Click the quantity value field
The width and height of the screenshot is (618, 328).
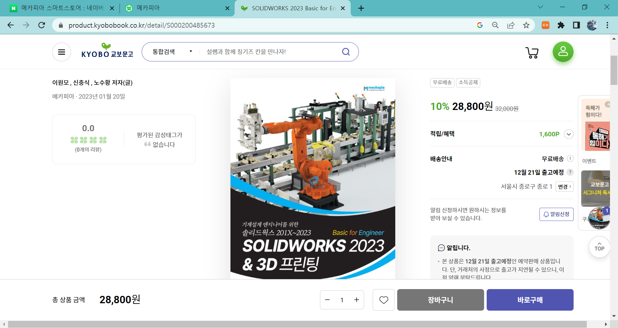click(342, 300)
